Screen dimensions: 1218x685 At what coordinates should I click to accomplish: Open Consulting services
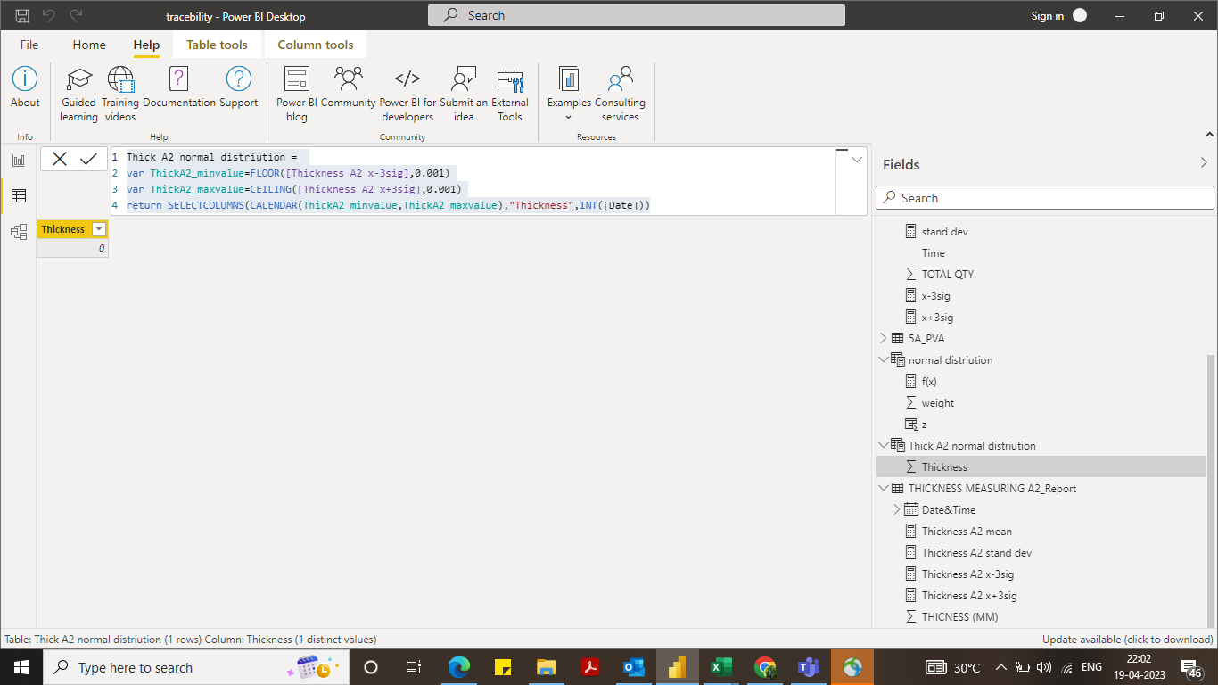pos(620,94)
